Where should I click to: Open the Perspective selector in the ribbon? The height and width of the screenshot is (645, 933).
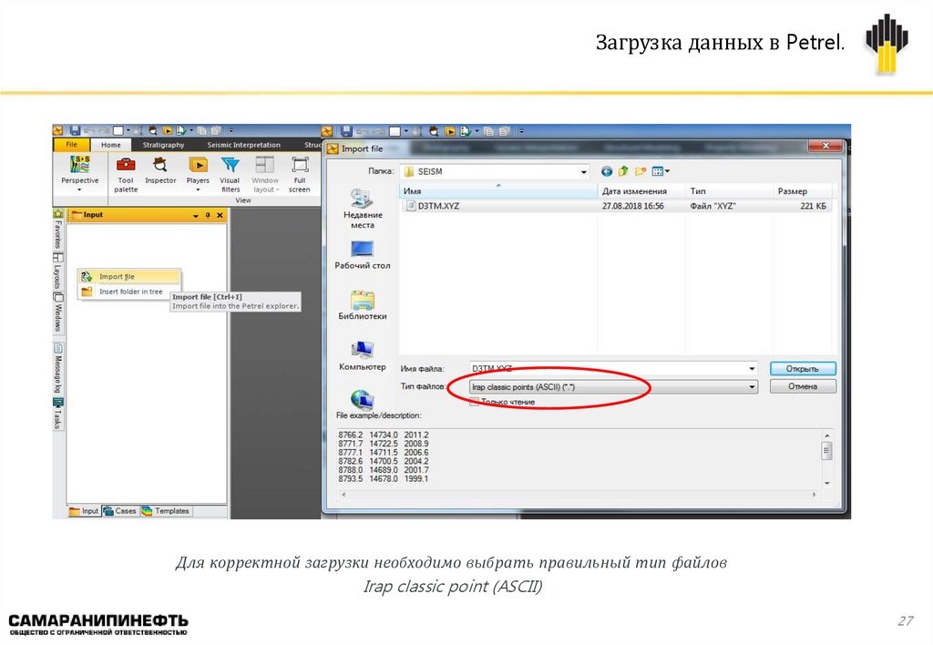80,174
